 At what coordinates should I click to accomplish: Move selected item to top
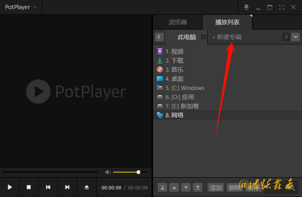pos(162,188)
